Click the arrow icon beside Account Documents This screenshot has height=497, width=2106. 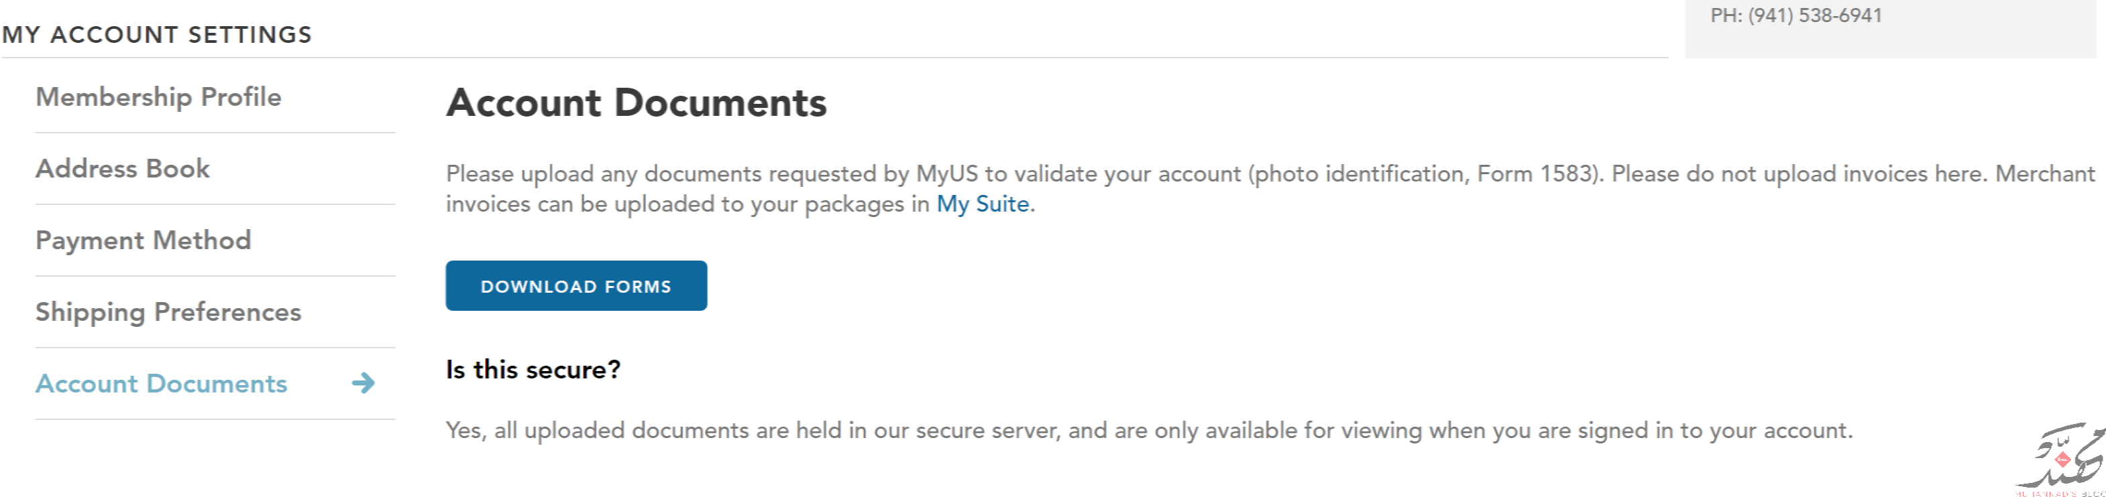click(x=364, y=382)
